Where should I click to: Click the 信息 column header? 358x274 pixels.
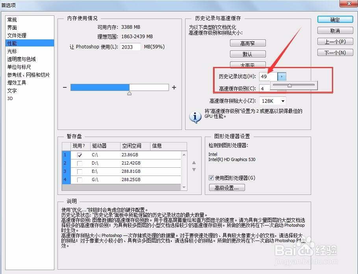click(169, 146)
